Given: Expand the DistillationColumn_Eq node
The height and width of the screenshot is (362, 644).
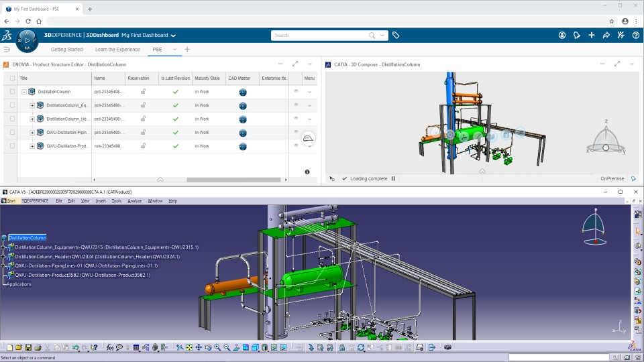Looking at the screenshot, I should 32,105.
